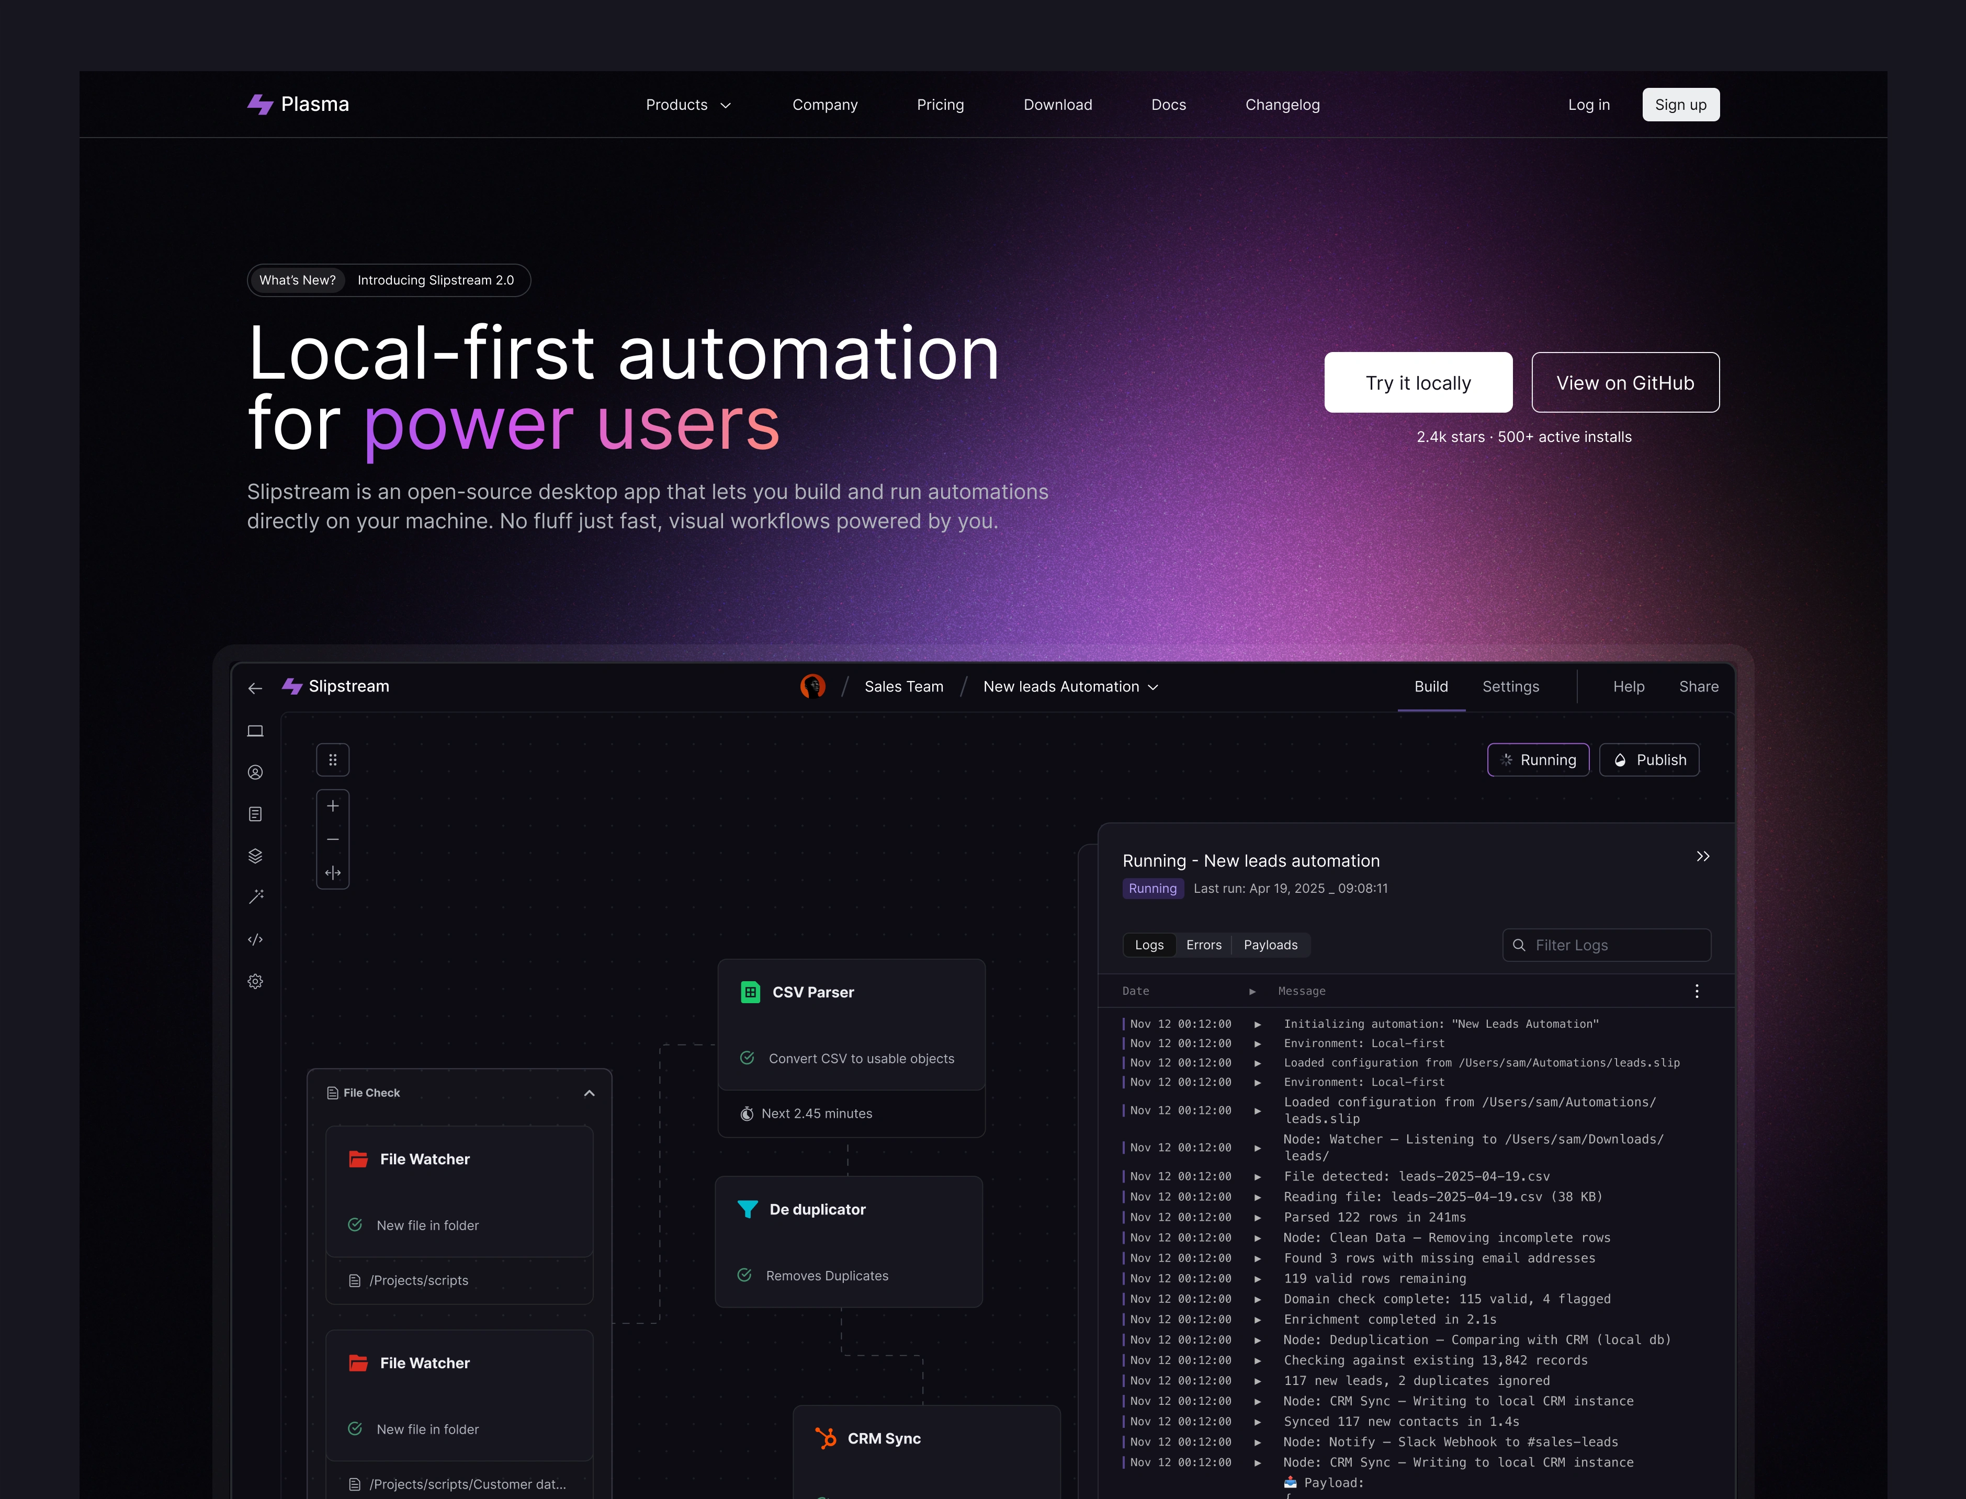Screen dimensions: 1966x1499
Task: Select the Logs tab
Action: 1149,945
